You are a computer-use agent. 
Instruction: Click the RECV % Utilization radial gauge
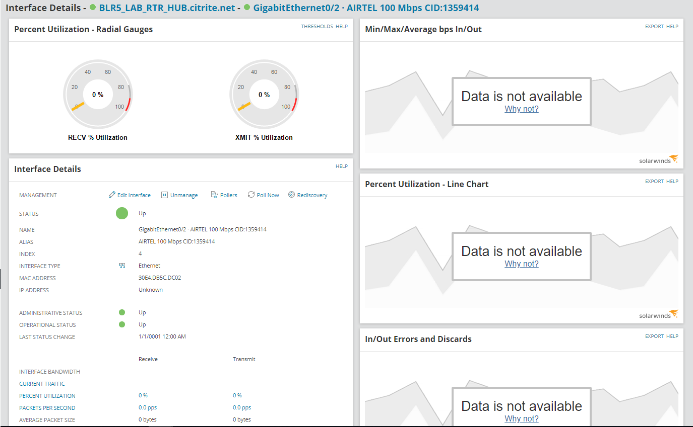98,95
